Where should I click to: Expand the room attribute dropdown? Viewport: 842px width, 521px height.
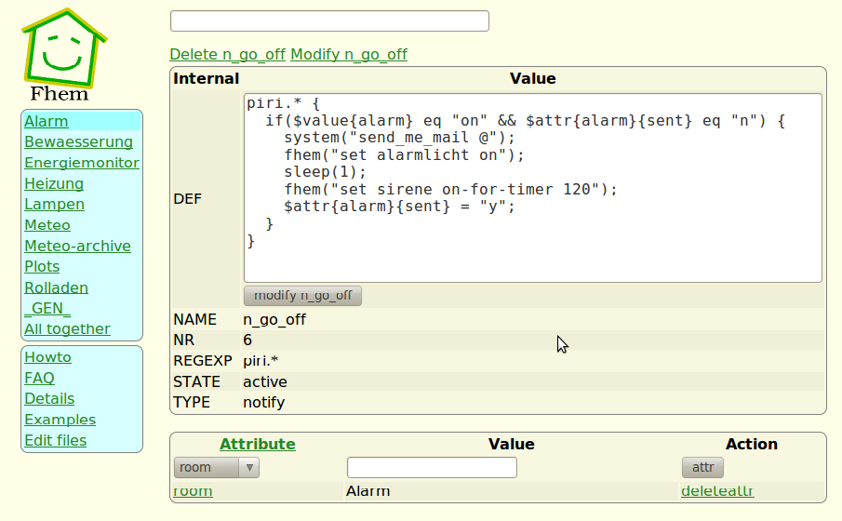[x=216, y=467]
